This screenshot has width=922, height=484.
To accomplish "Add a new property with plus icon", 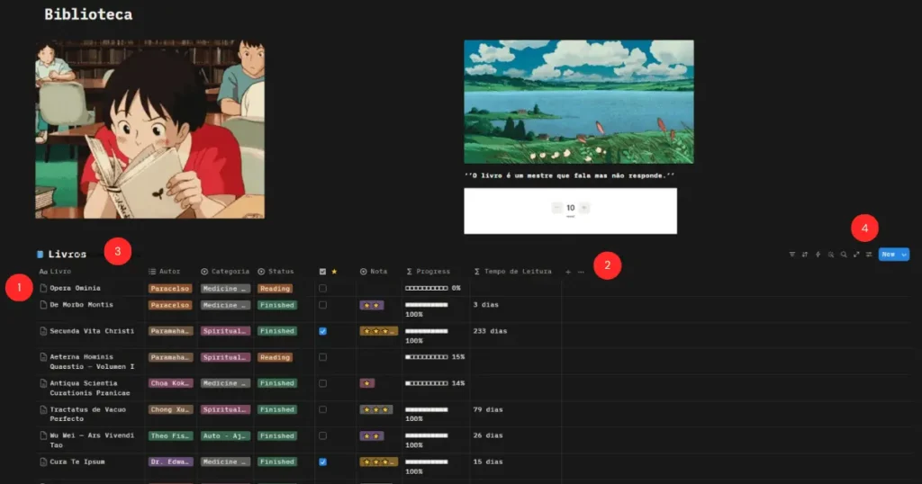I will click(568, 272).
